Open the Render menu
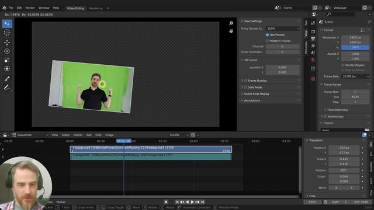This screenshot has width=374, height=210. 30,8
